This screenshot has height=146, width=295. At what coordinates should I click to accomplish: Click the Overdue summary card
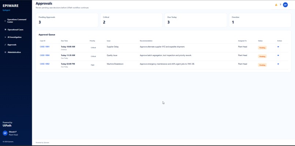click(x=260, y=20)
